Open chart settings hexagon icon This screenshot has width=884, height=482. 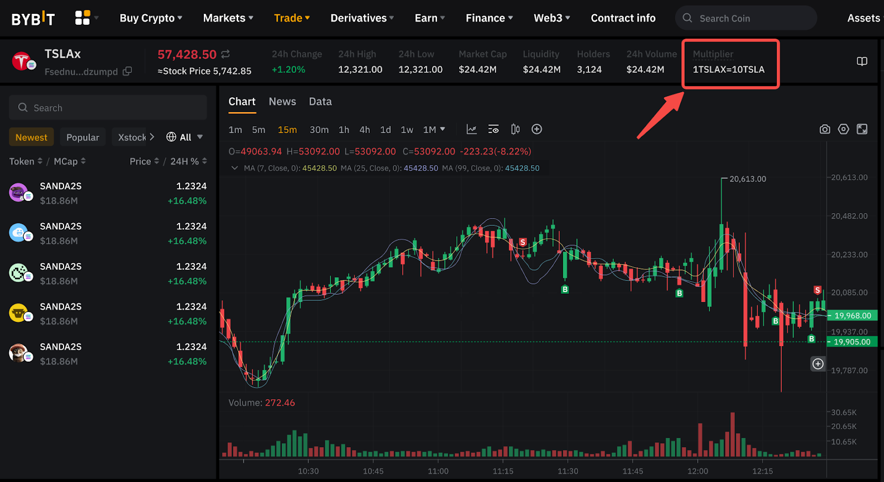pos(843,129)
